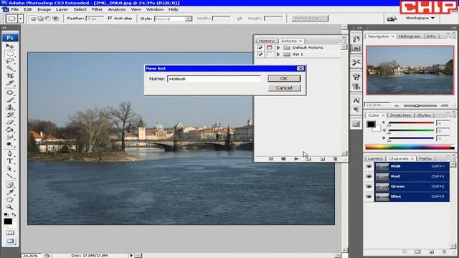Select the Path Selection tool

pos(10,168)
